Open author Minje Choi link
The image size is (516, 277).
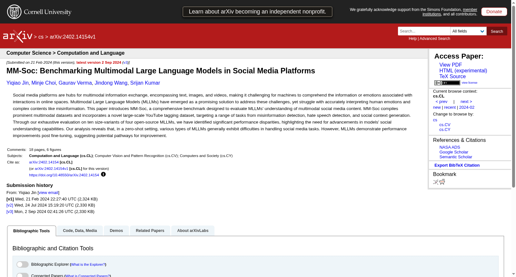44,83
